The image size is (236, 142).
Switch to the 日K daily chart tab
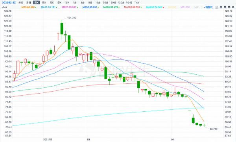(x=36, y=3)
